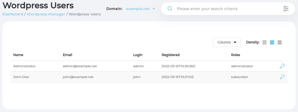Open Wordpress Manager breadcrumb link
This screenshot has height=112, width=298.
click(x=46, y=14)
